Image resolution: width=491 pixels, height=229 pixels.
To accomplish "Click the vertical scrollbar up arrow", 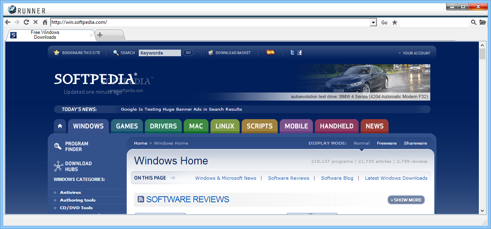I will 482,45.
